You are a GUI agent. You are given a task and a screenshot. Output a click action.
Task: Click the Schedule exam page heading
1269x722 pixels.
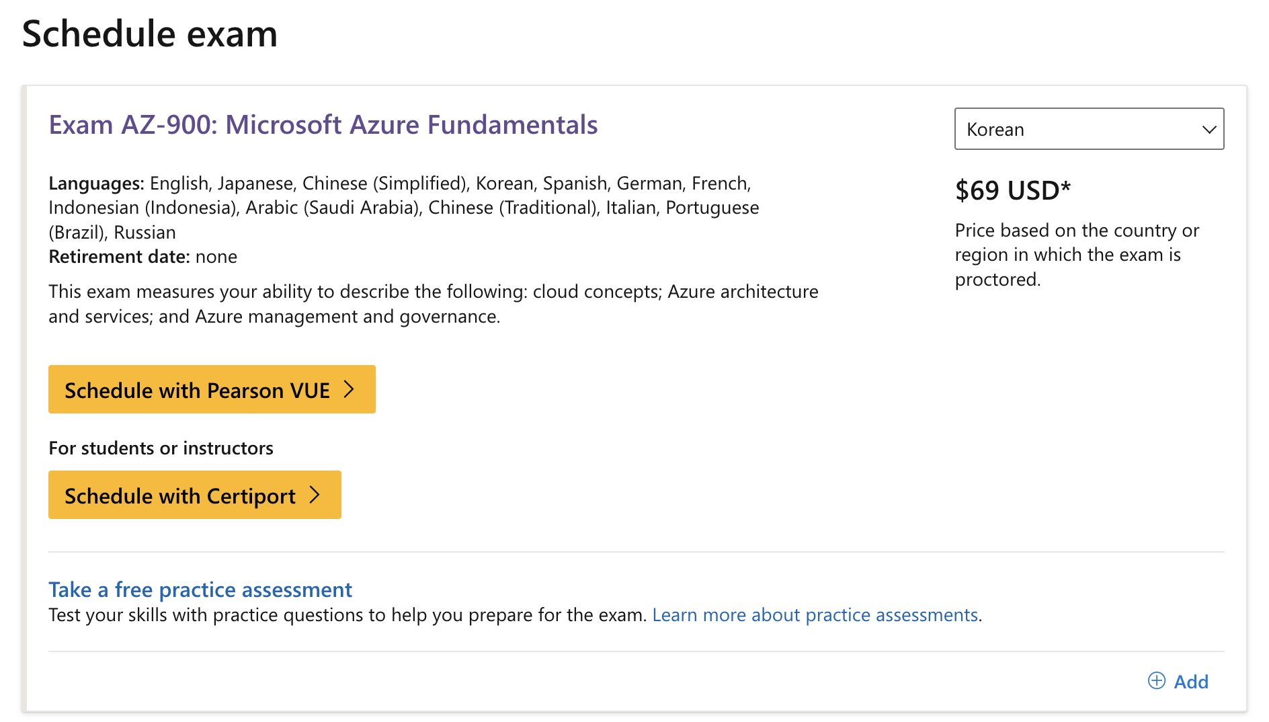[150, 34]
